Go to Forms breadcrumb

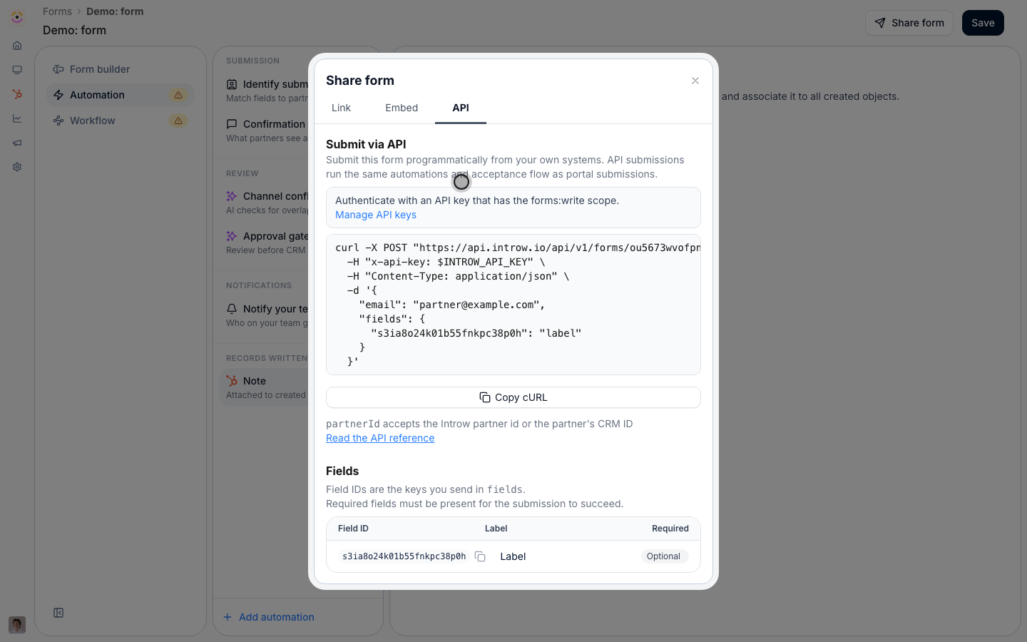click(57, 11)
